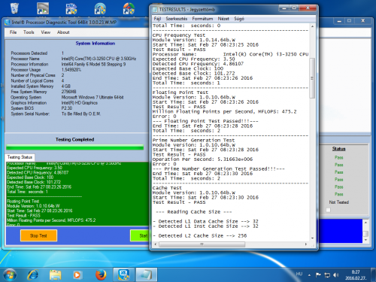
Task: Open the Súgó menu in Notepad
Action: pyautogui.click(x=239, y=19)
